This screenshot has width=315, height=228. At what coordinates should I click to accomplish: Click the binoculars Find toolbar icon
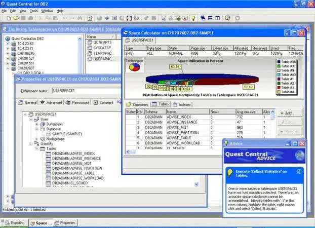80,18
